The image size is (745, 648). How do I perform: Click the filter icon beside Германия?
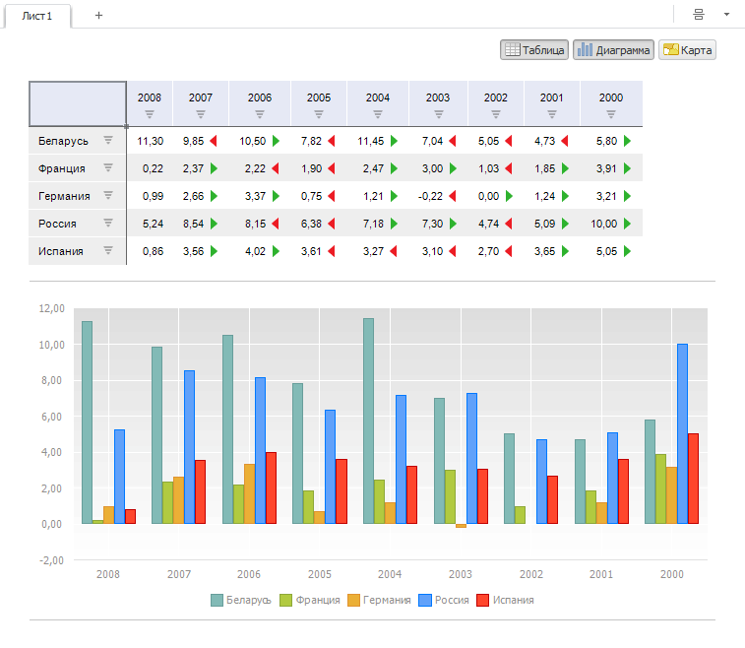point(108,196)
